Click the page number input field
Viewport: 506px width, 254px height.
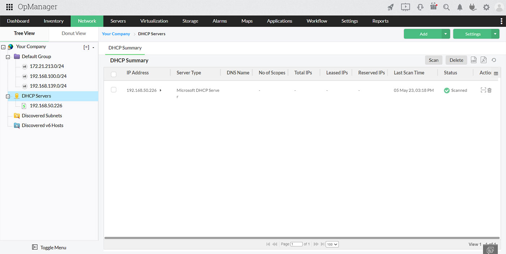(296, 244)
